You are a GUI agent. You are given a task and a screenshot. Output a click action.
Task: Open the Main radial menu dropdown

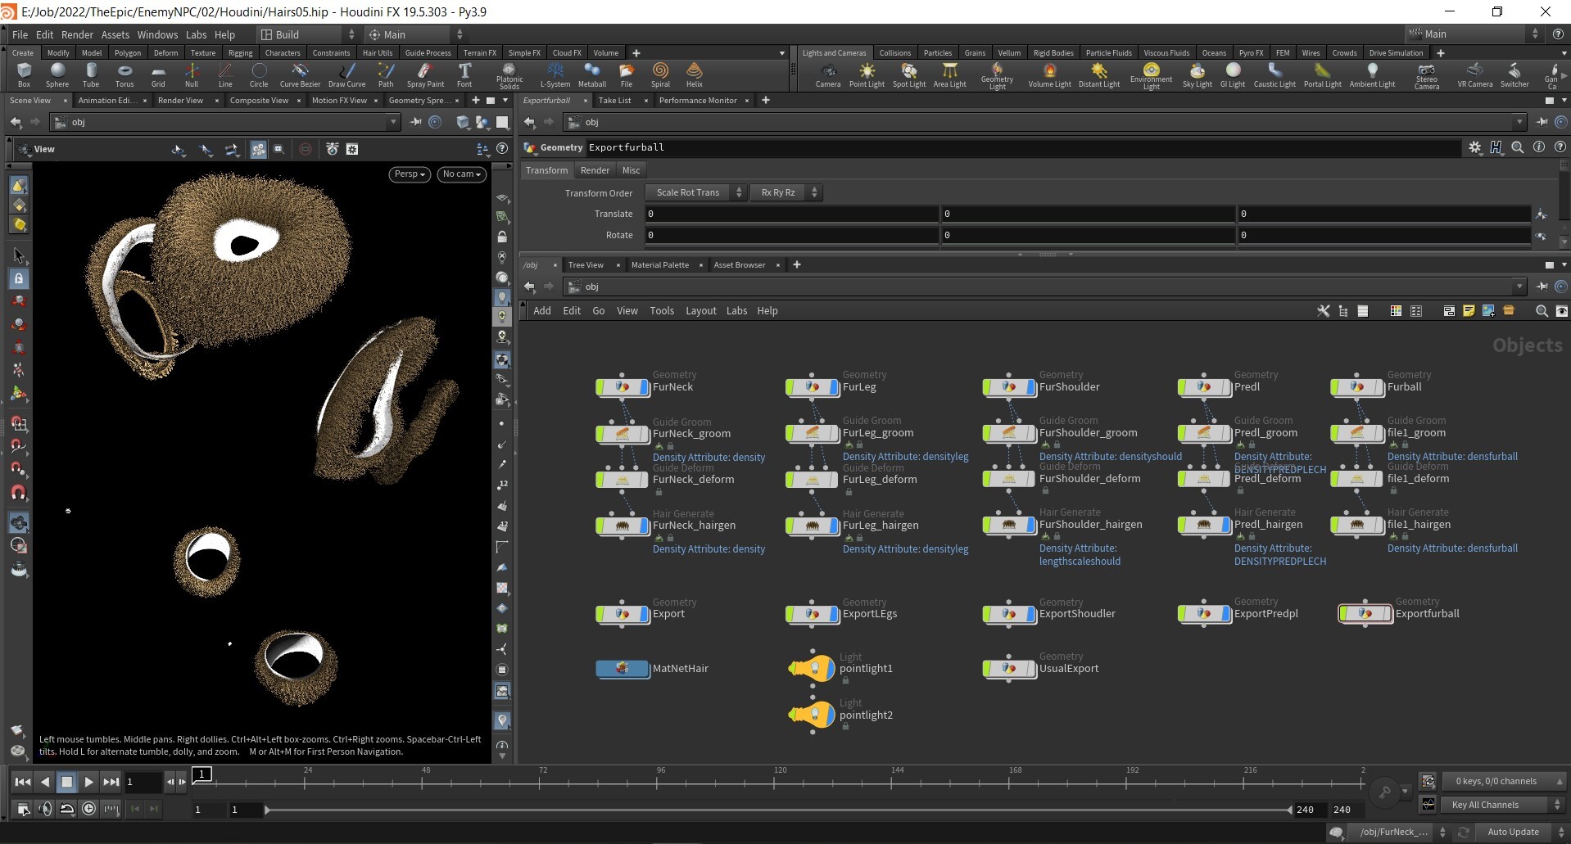pyautogui.click(x=415, y=34)
